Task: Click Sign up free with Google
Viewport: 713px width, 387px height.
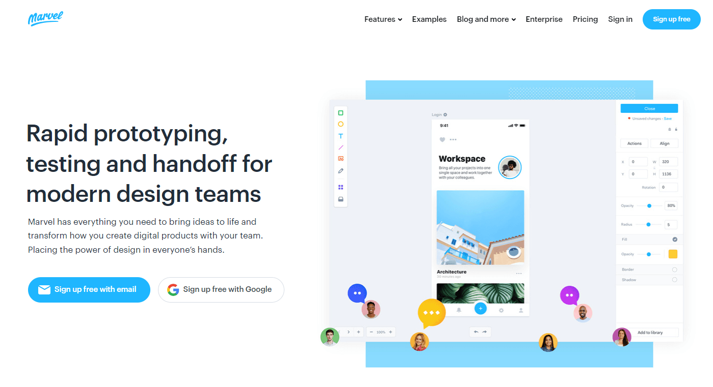Action: pyautogui.click(x=221, y=290)
